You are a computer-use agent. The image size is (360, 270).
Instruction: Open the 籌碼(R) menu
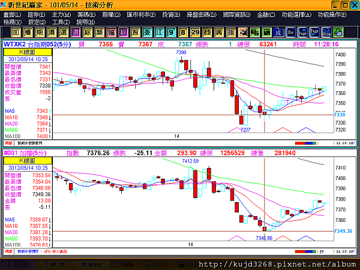point(86,14)
